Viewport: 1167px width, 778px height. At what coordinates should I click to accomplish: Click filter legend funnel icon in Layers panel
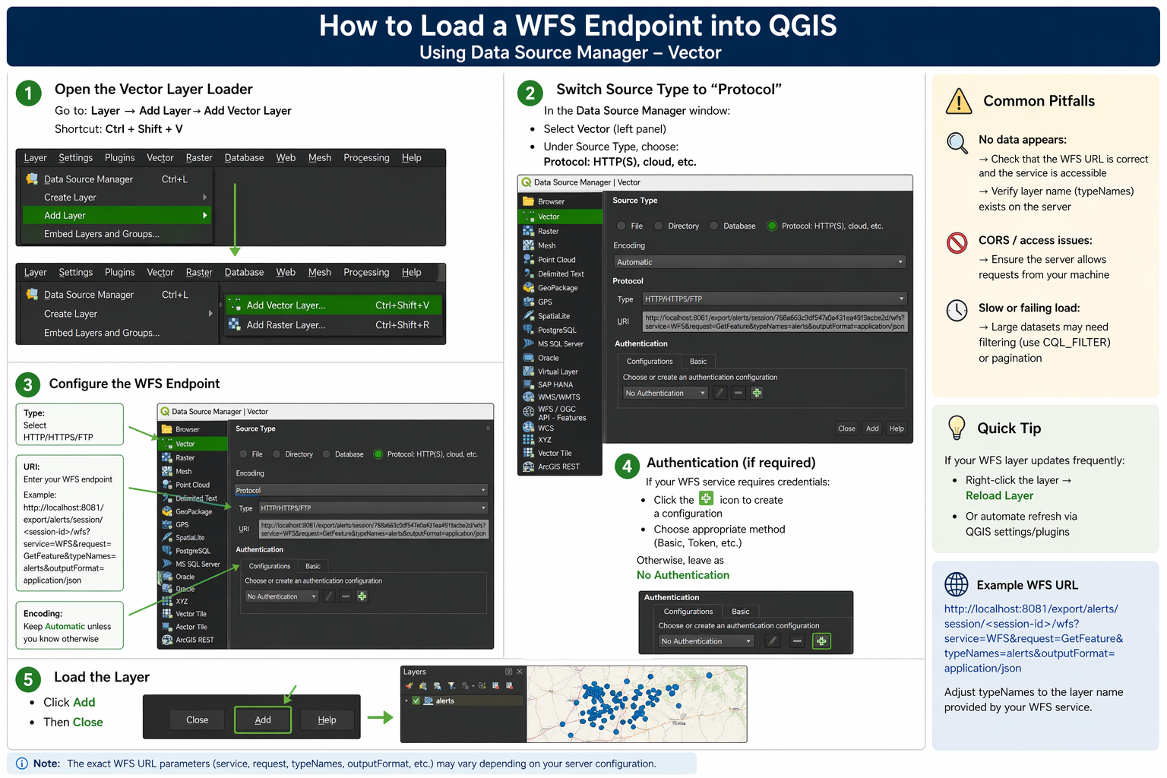451,685
